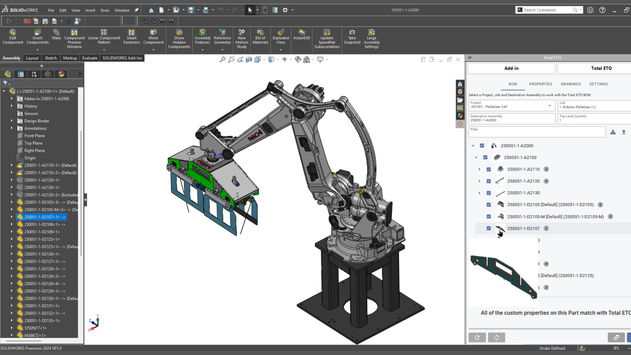Open the ConfigurationManager tab
The height and width of the screenshot is (355, 631).
click(34, 74)
